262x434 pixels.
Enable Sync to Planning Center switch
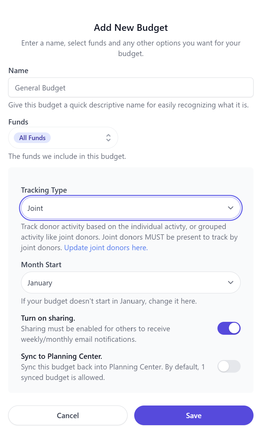tap(229, 366)
